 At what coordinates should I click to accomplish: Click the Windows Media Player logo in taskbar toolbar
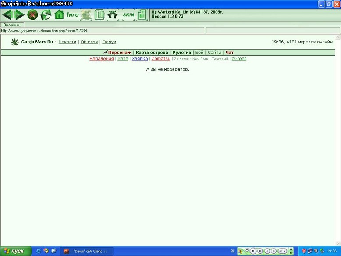point(241,252)
